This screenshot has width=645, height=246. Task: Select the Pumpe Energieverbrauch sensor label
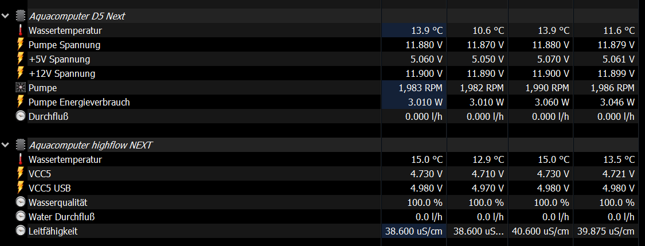79,103
